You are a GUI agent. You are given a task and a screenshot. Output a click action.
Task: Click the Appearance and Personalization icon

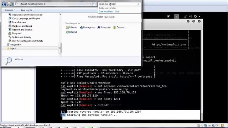[x=10, y=15]
